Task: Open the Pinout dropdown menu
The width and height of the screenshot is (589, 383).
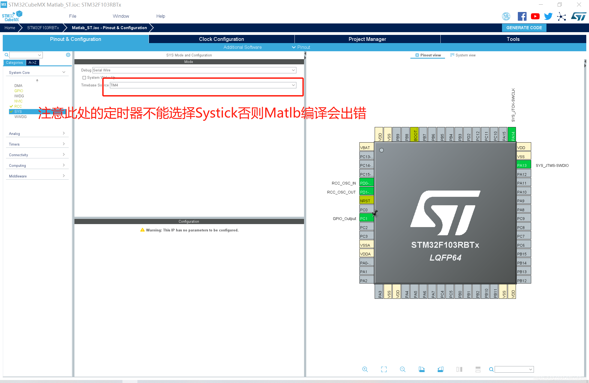Action: click(x=301, y=47)
